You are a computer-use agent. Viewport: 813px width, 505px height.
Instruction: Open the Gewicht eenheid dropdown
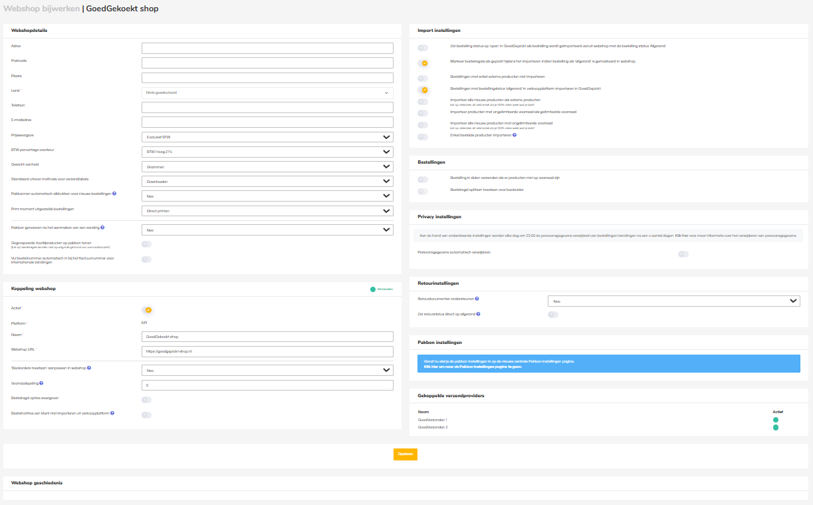click(x=267, y=166)
